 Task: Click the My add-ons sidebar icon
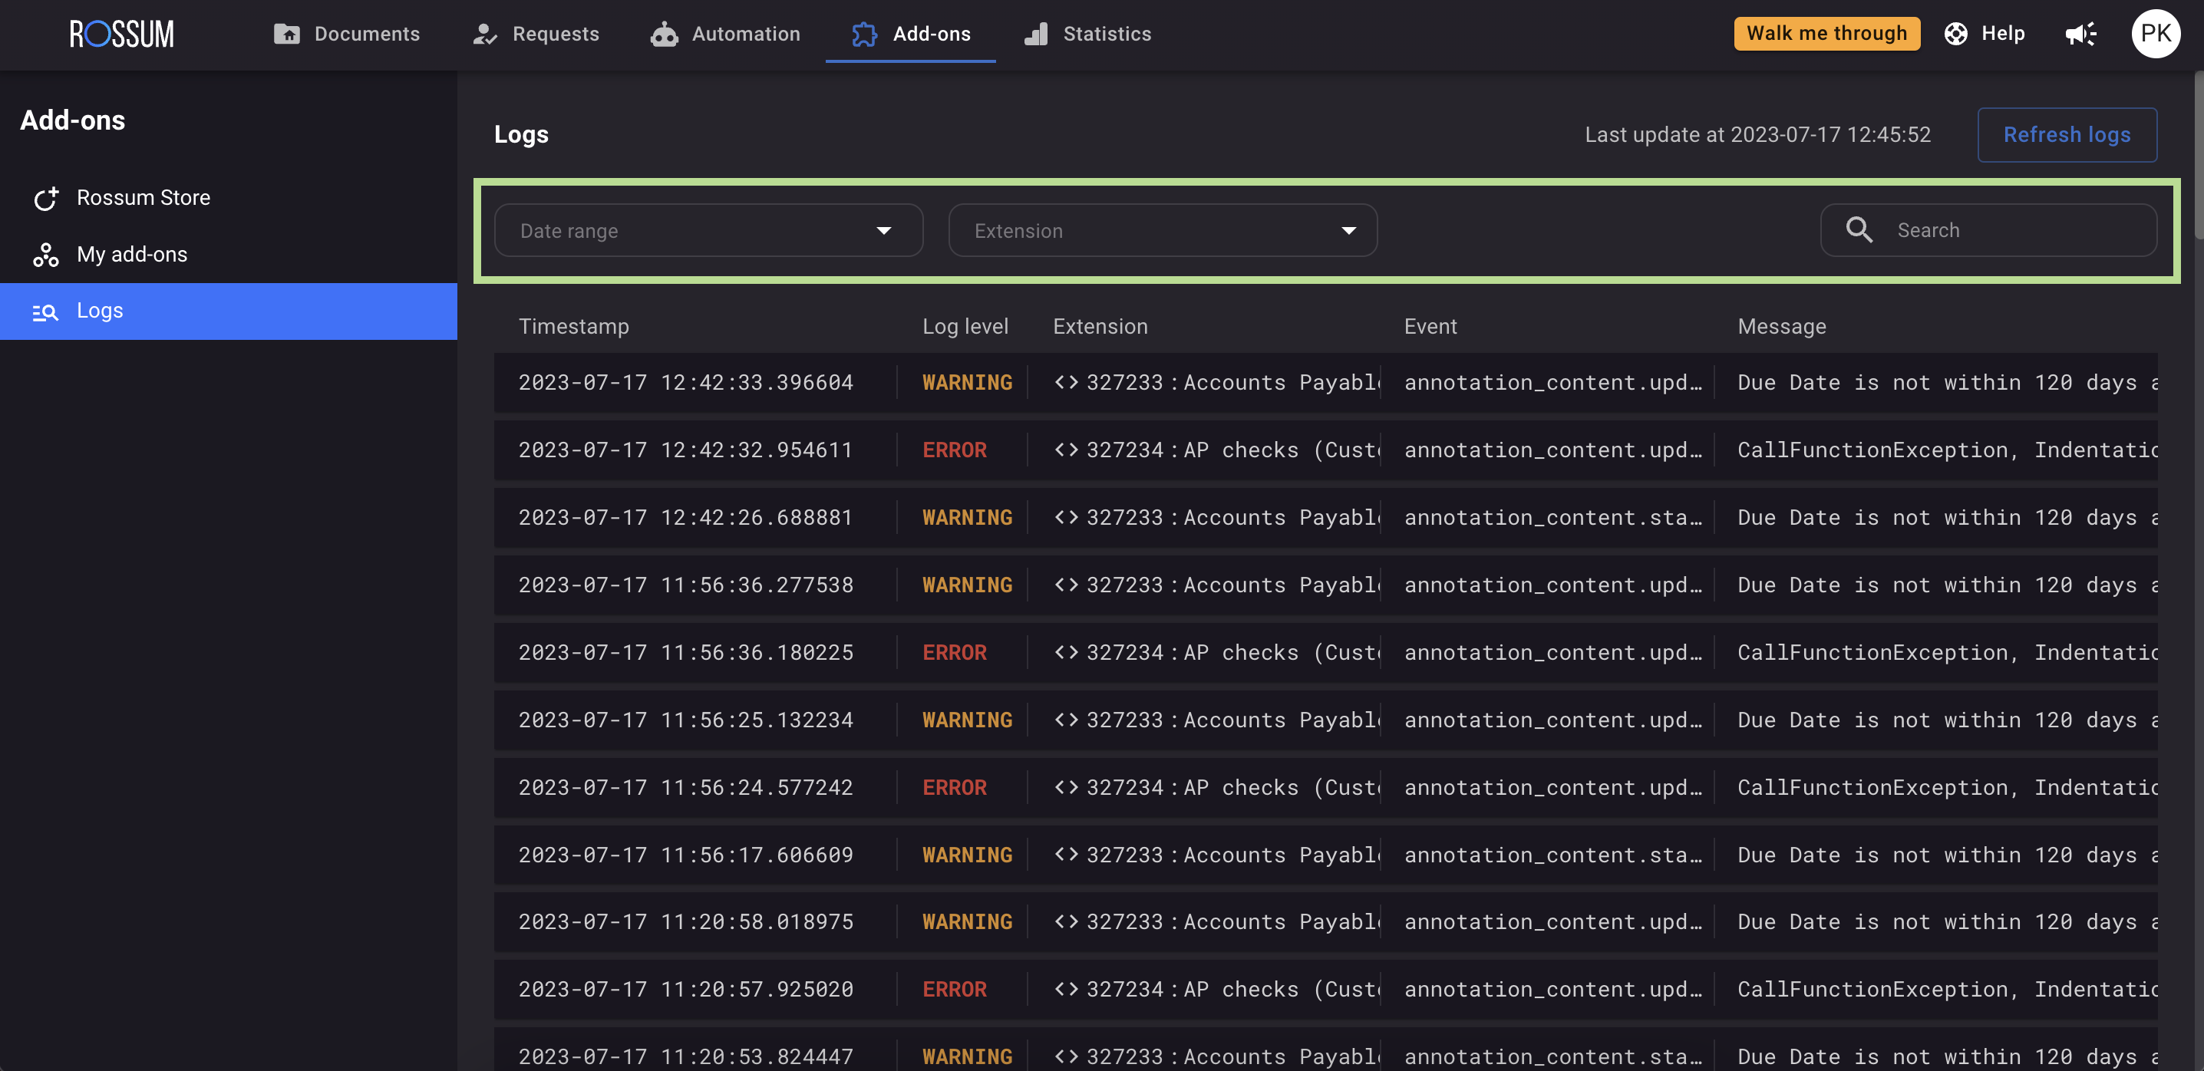46,255
